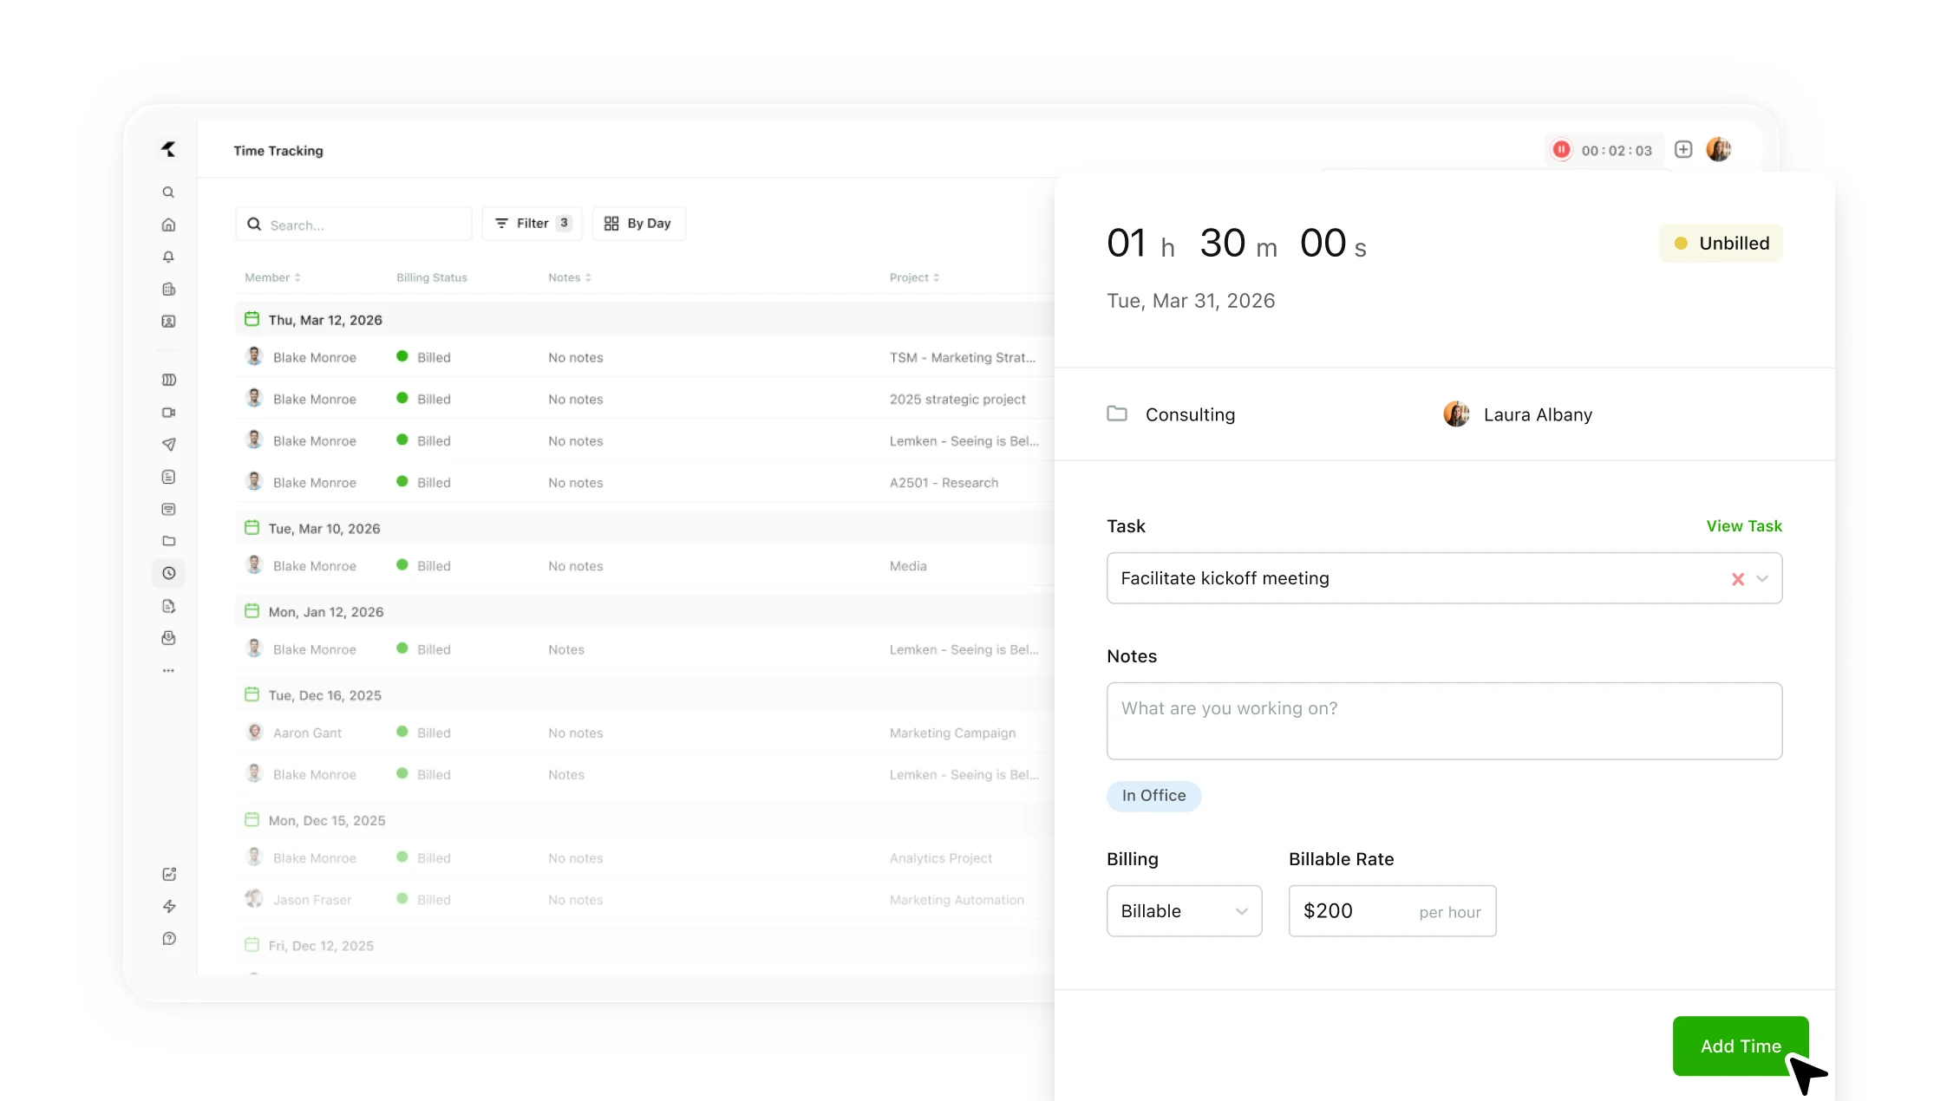The image size is (1960, 1101).
Task: Click the green Add Time button
Action: pos(1740,1046)
